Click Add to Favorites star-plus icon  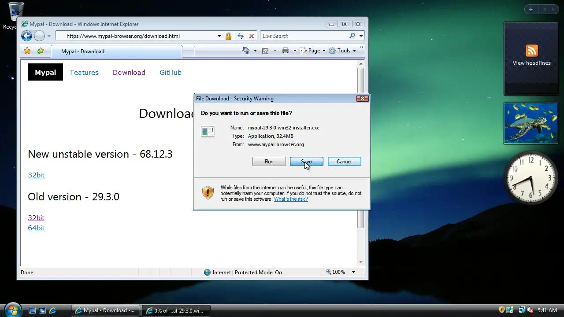point(40,51)
